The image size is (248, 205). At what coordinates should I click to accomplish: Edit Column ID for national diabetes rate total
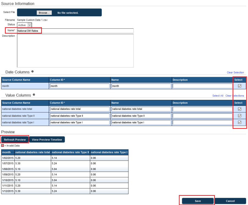[80, 109]
